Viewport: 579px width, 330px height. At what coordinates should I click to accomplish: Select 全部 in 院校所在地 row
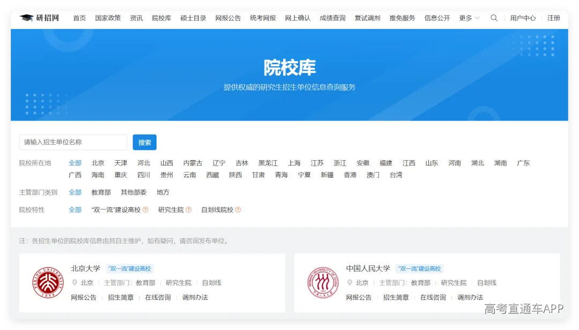75,163
